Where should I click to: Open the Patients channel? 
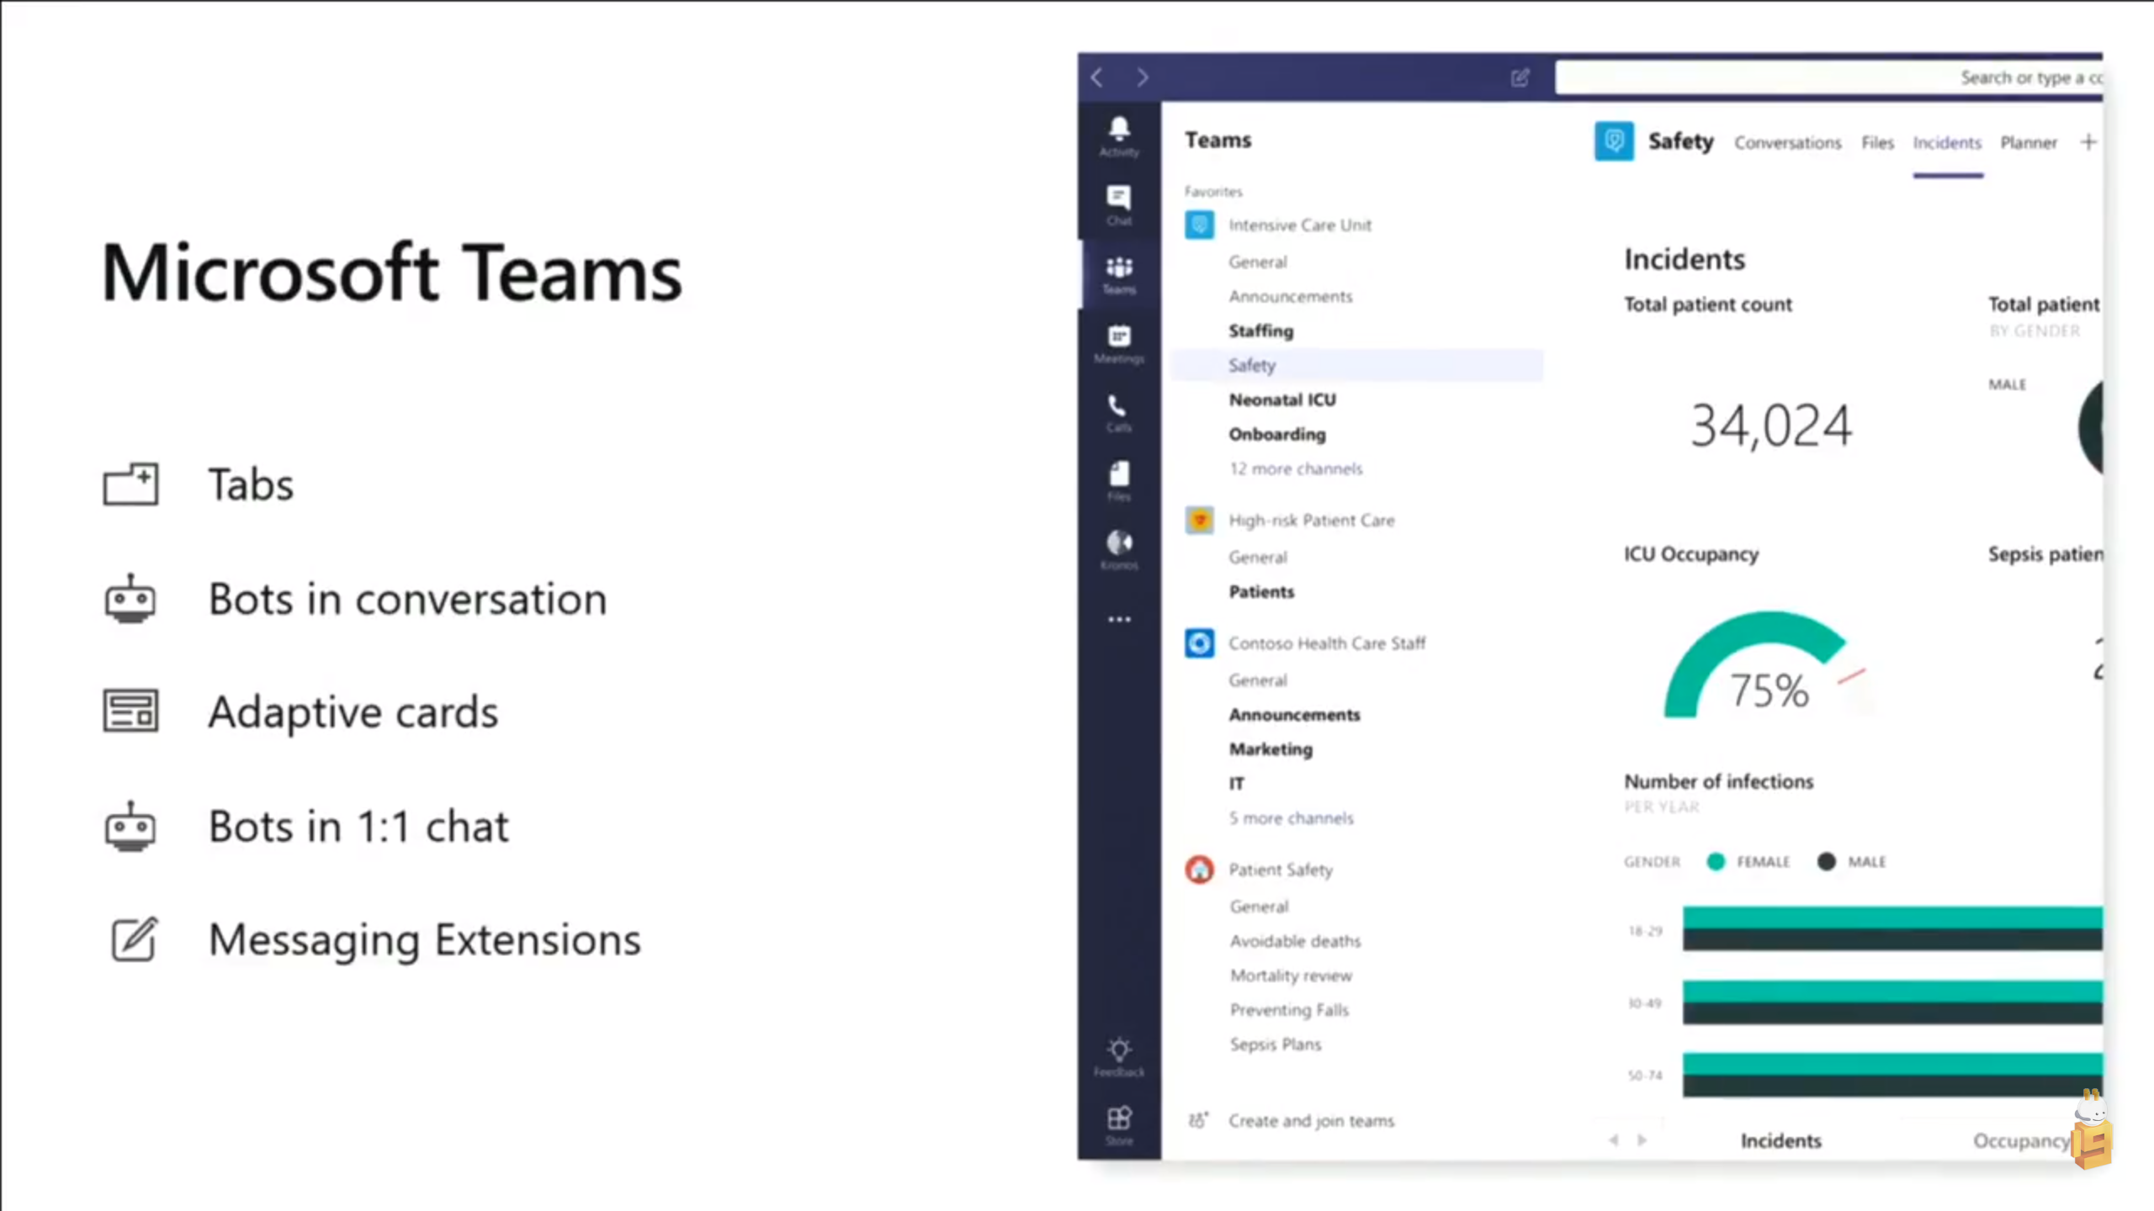(x=1260, y=592)
